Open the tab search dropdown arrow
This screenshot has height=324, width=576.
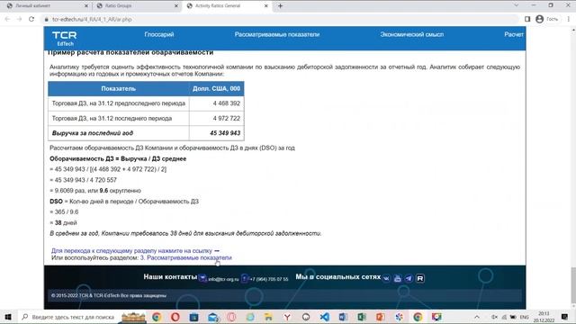(516, 5)
